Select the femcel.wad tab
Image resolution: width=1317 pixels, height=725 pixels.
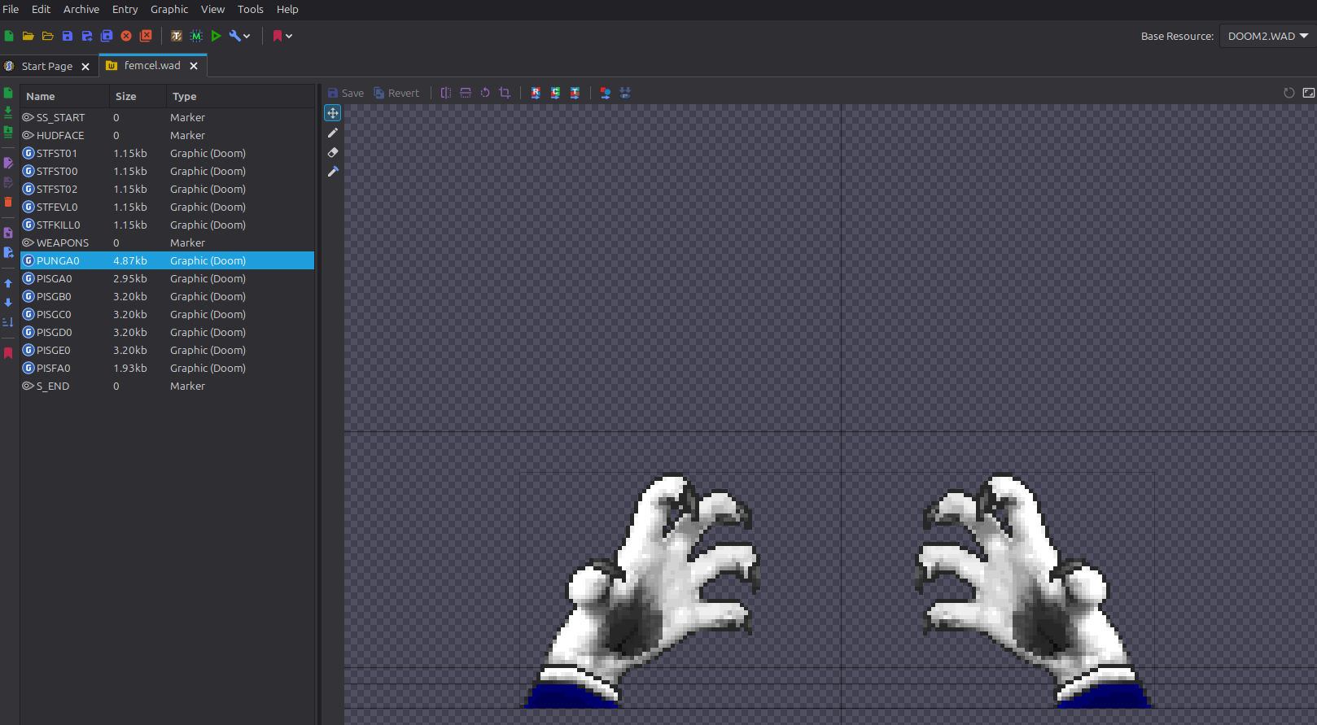(152, 65)
